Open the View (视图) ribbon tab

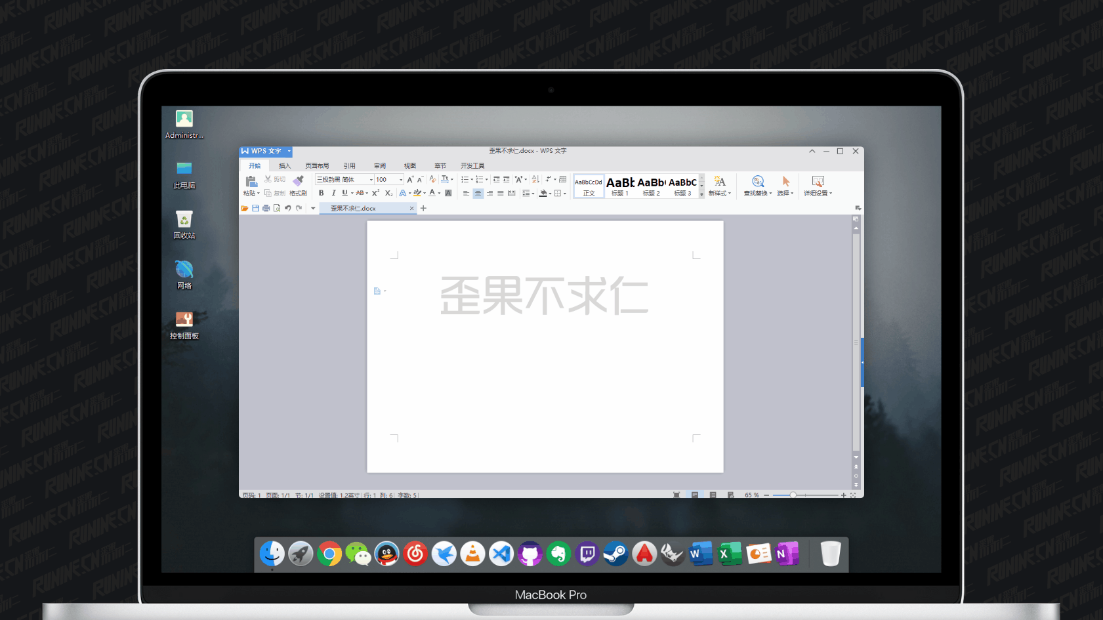410,166
